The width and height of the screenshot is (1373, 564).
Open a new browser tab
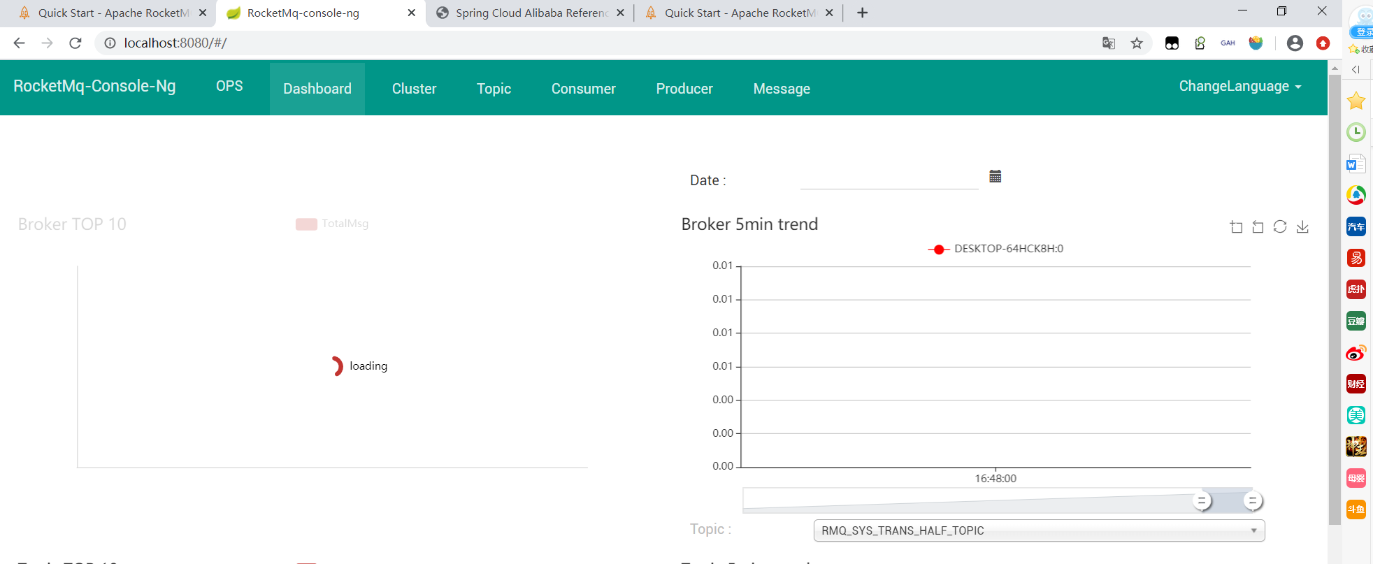862,13
